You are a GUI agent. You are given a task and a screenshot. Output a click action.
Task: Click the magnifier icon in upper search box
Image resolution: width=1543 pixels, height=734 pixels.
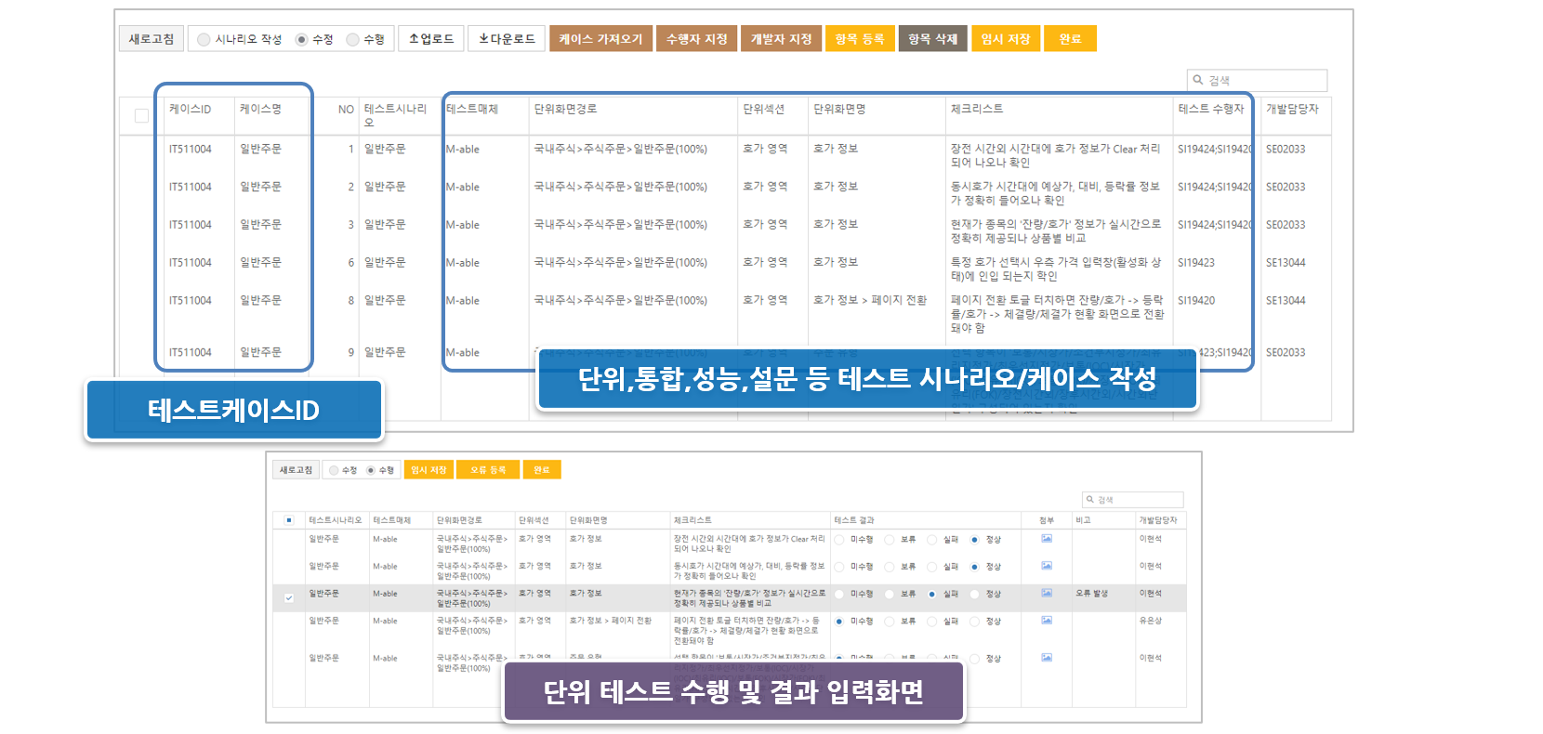point(1198,81)
